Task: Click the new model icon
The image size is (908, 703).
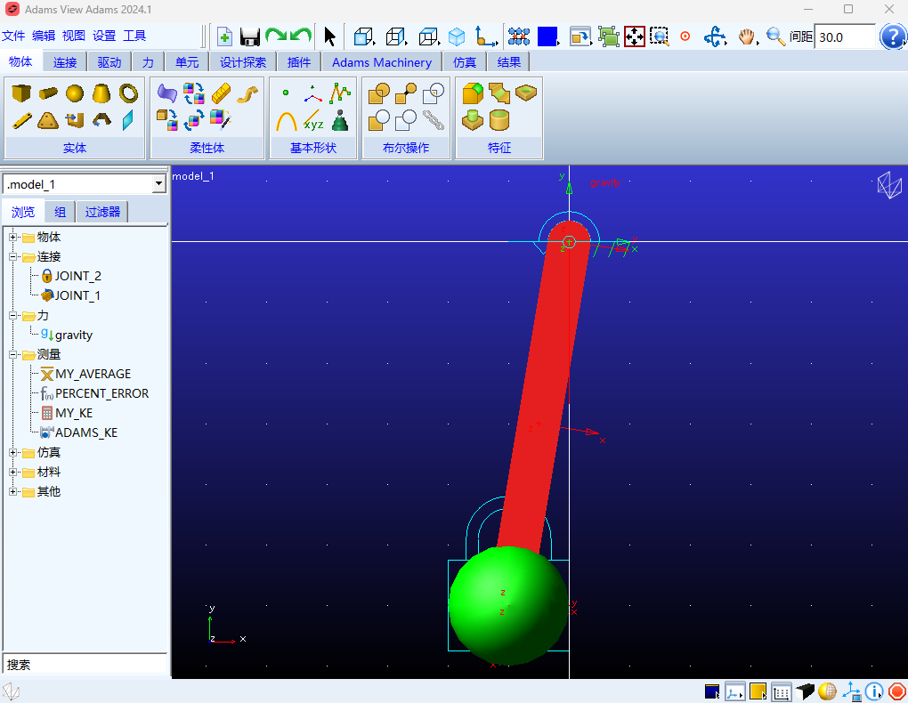Action: (224, 37)
